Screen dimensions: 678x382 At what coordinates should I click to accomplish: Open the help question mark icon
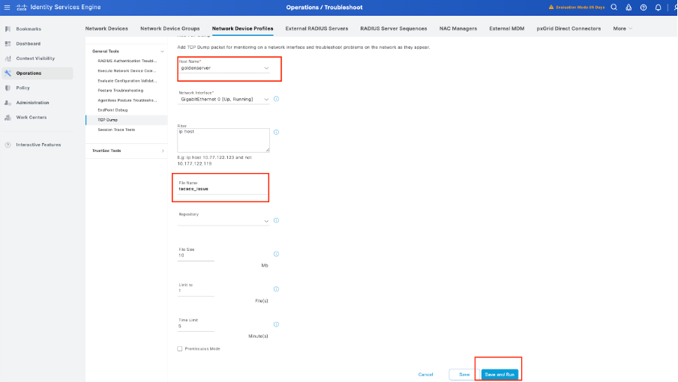pos(643,7)
